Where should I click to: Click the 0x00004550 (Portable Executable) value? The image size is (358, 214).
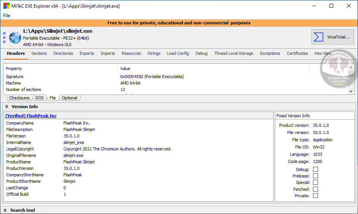[152, 77]
